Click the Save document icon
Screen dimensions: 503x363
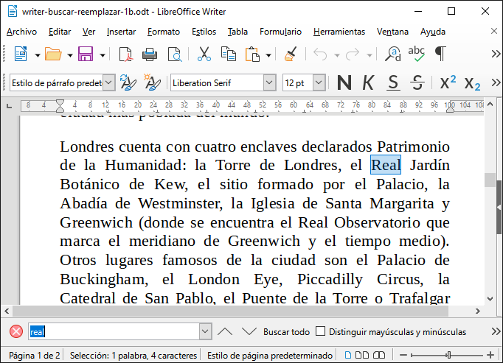[85, 54]
